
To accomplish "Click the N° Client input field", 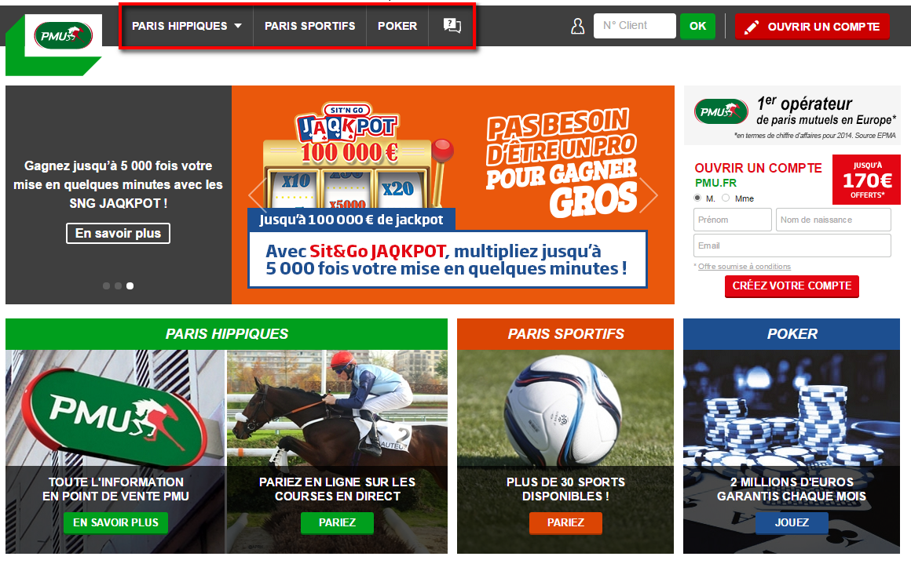I will click(x=635, y=26).
